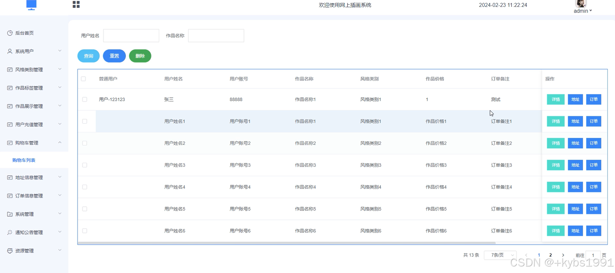615x273 pixels.
Task: Click 订单 button in 用户姓名5 row
Action: pyautogui.click(x=593, y=209)
